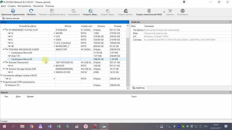Select Свободное Место30 entry
This screenshot has height=130, width=232.
click(x=63, y=59)
